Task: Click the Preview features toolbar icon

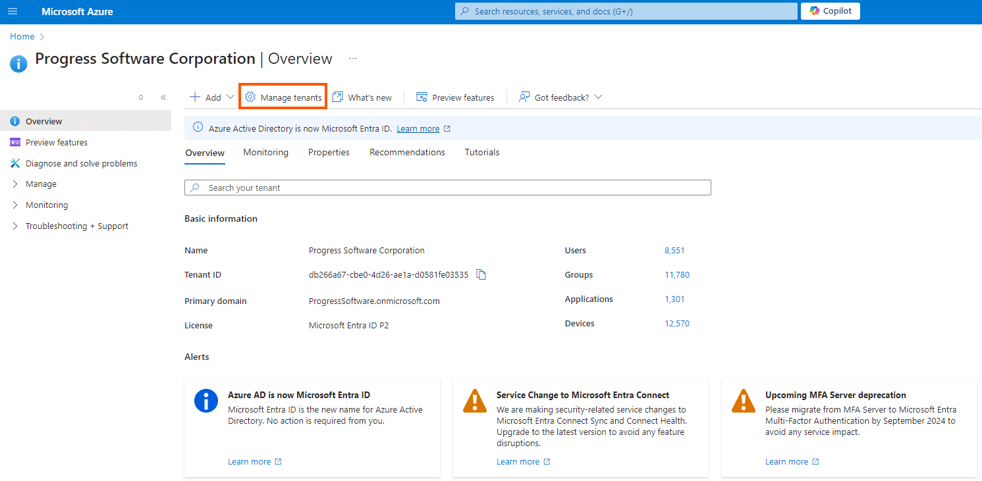Action: pos(422,97)
